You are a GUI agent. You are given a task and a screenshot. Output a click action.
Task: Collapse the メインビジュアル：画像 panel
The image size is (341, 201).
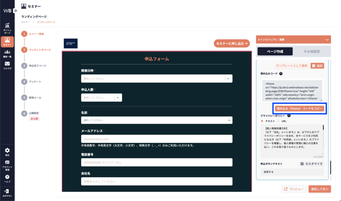327,40
